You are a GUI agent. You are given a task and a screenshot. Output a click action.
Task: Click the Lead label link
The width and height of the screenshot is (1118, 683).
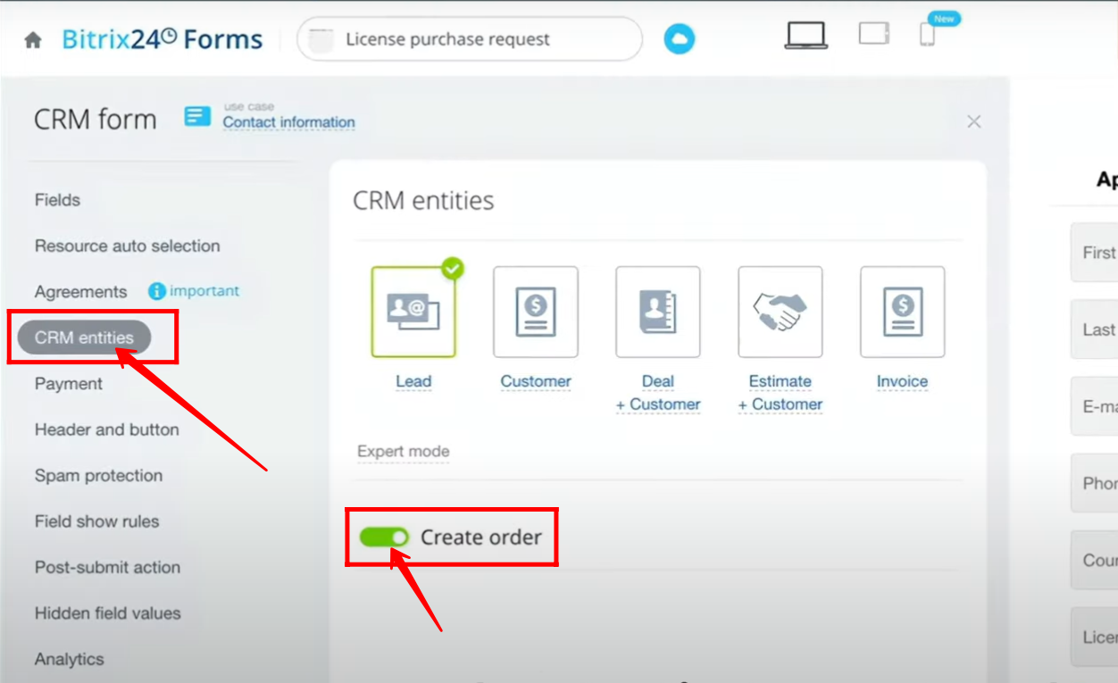click(413, 381)
